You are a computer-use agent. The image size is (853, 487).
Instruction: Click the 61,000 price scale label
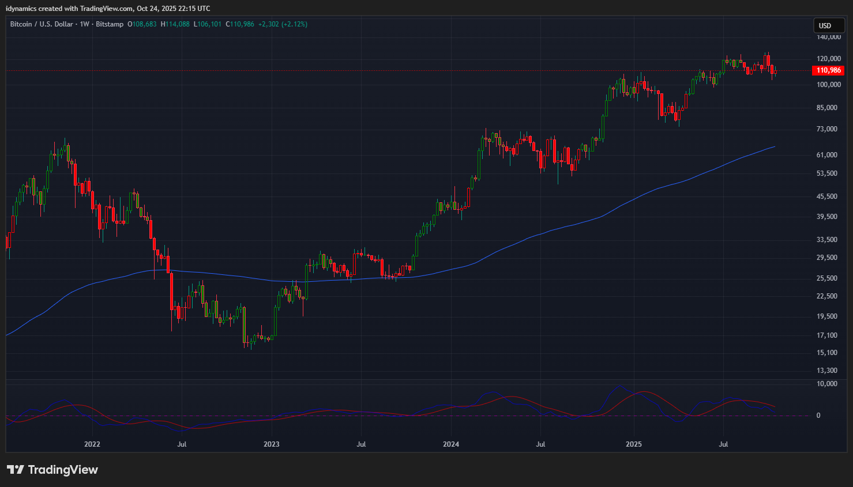827,155
